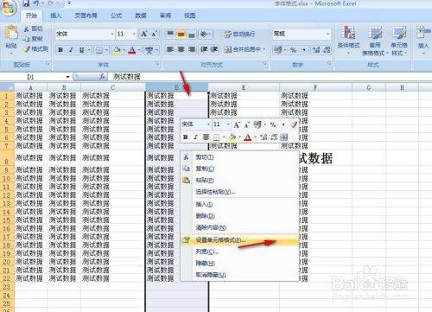
Task: Toggle center alignment on the mini toolbar
Action: pos(206,137)
